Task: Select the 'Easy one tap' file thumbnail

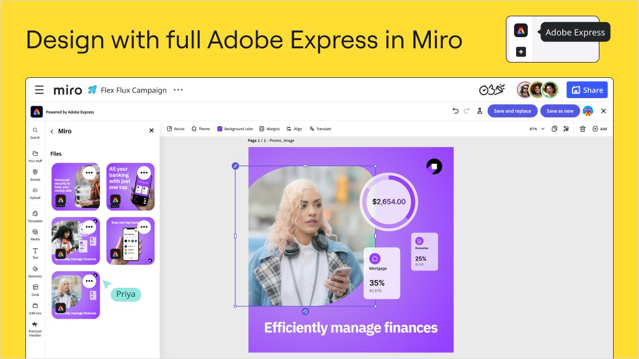Action: pyautogui.click(x=131, y=241)
